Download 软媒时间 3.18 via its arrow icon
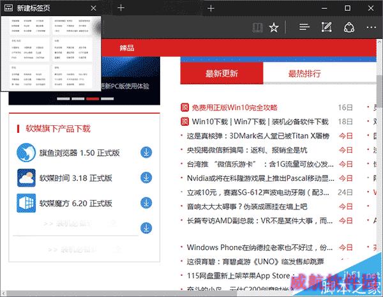 coord(146,178)
